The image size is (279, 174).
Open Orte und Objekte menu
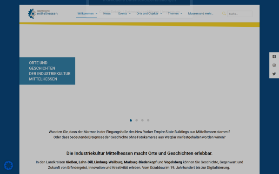(147, 13)
